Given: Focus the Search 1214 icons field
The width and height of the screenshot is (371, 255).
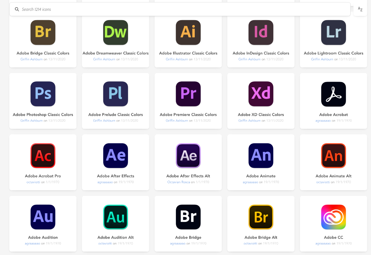Looking at the screenshot, I should click(x=180, y=9).
